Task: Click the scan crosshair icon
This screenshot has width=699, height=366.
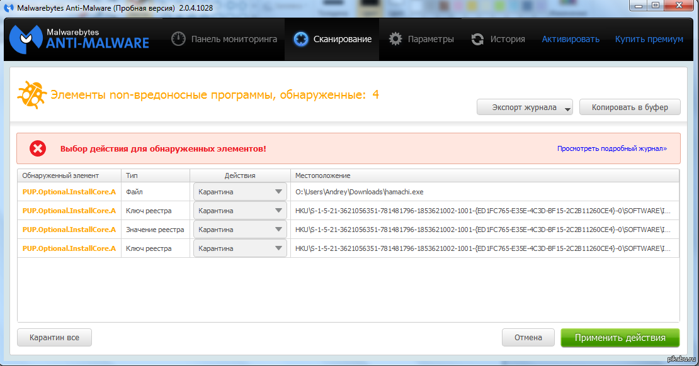Action: click(x=301, y=39)
